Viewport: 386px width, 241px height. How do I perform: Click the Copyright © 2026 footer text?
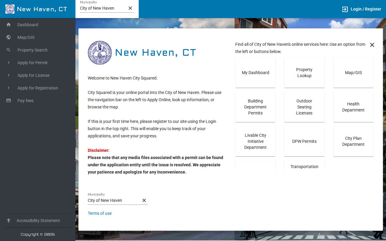(38, 234)
